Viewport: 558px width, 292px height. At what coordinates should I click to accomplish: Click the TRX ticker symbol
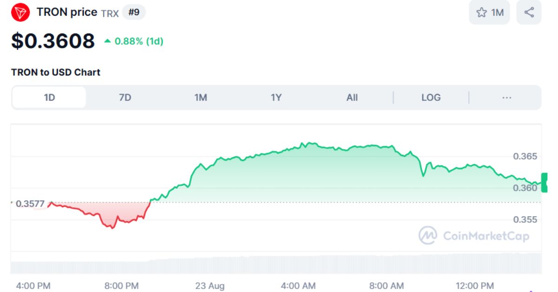point(110,13)
